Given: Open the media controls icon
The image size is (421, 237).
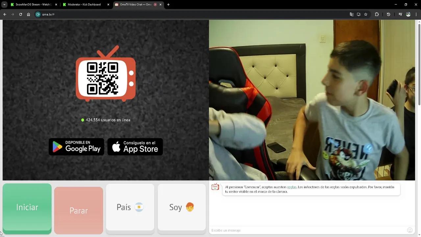Looking at the screenshot, I should point(400,14).
